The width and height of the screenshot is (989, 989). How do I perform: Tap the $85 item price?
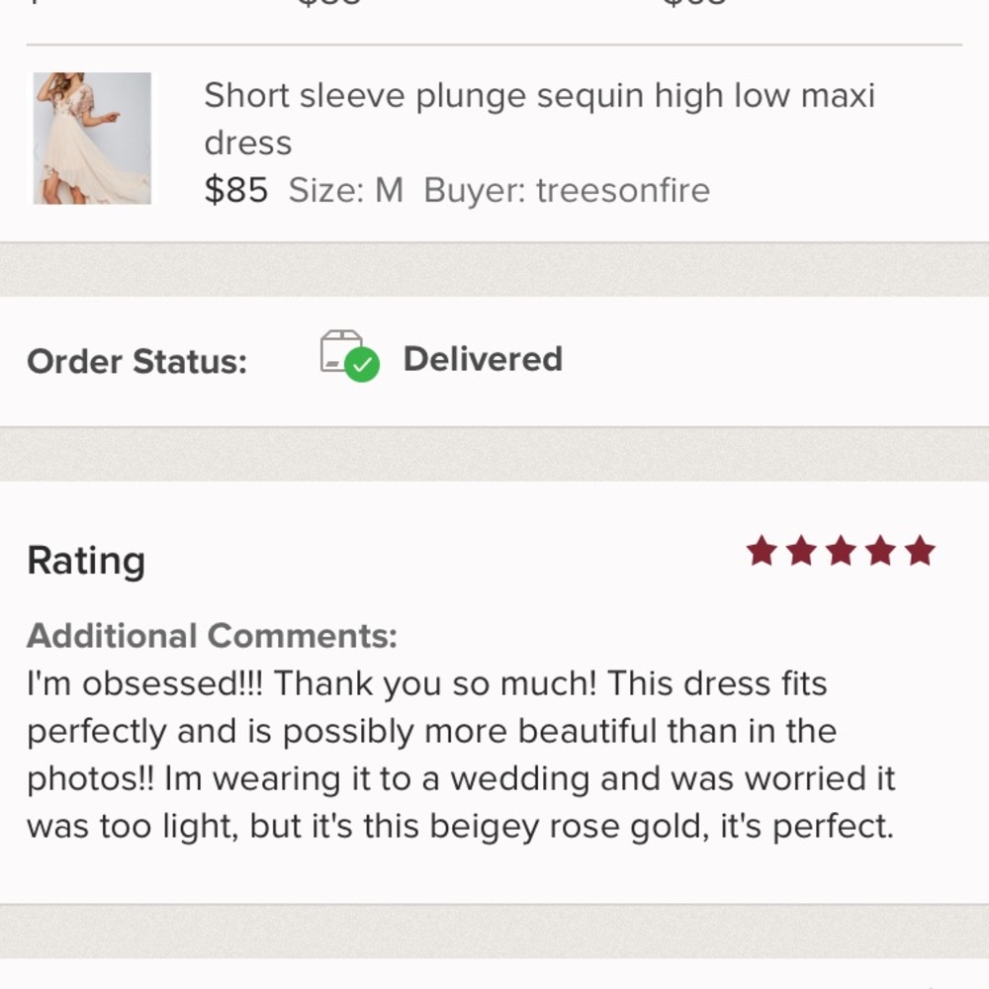point(235,190)
